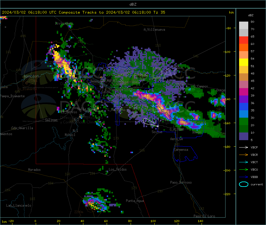The image size is (266, 225).
Task: Click the 'Tz 35' threshold text
Action: point(159,12)
